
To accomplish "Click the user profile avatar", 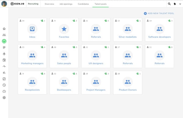I will coord(4,4).
